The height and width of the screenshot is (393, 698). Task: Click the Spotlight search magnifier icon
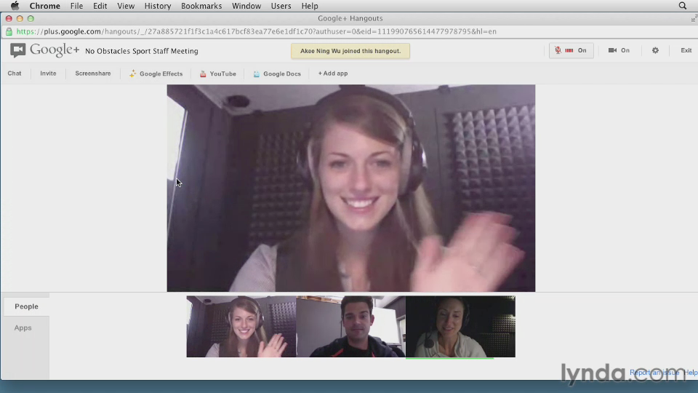[x=683, y=6]
